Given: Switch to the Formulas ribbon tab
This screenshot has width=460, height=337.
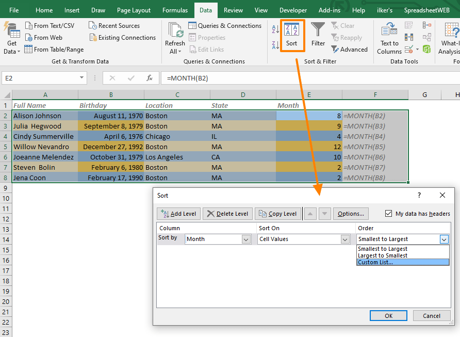Looking at the screenshot, I should pos(175,9).
